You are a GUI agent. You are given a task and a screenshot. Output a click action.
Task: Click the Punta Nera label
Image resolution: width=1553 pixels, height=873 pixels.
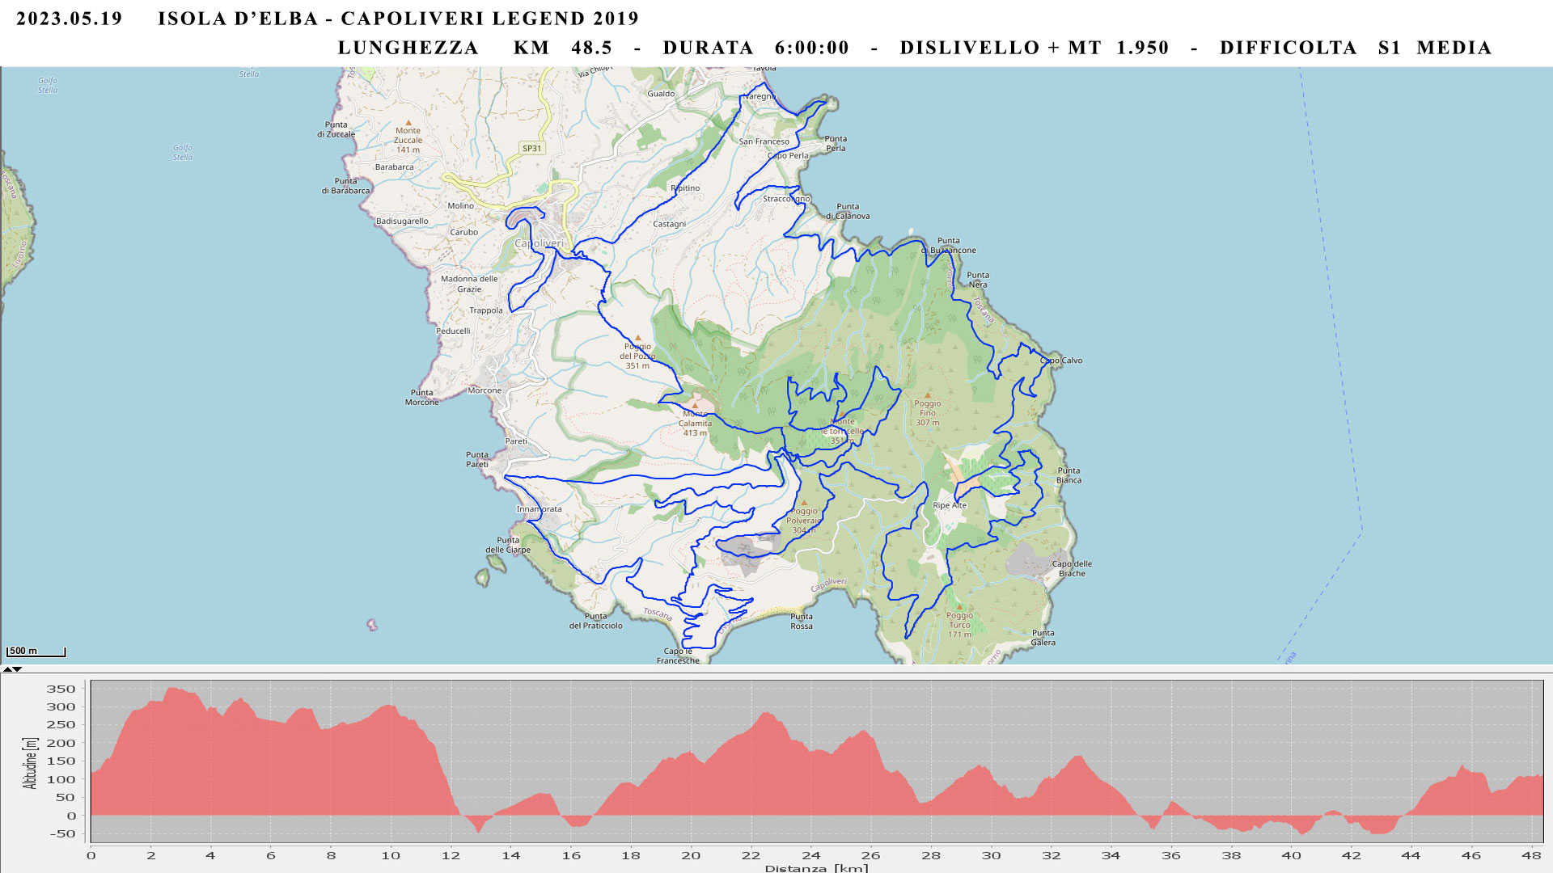click(x=978, y=280)
